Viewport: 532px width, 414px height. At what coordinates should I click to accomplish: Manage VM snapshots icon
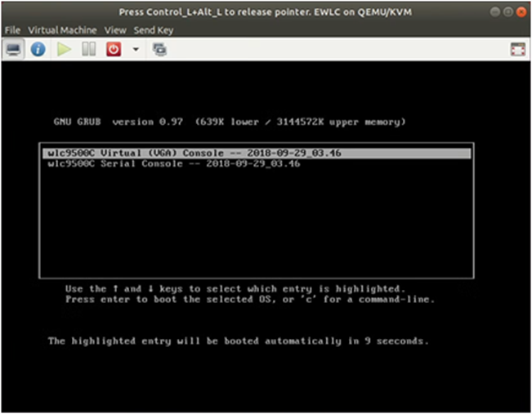click(159, 50)
